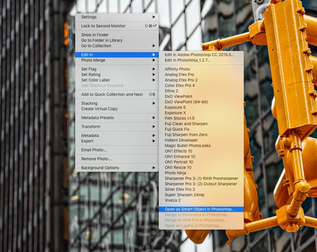The height and width of the screenshot is (252, 317).
Task: Select Iridient Developer
Action: pyautogui.click(x=201, y=140)
